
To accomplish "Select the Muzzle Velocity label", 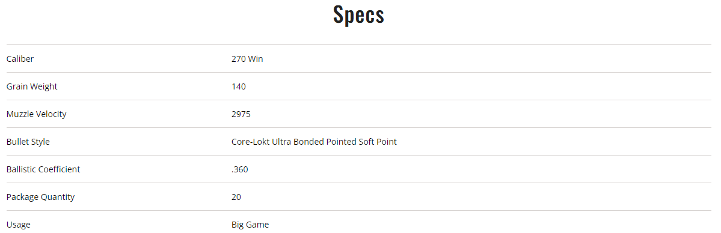I will click(x=36, y=114).
